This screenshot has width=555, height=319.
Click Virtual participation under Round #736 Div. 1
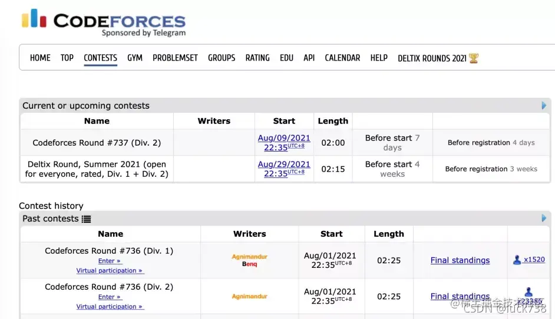110,271
